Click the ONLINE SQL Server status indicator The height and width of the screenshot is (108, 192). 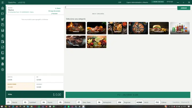click(158, 2)
